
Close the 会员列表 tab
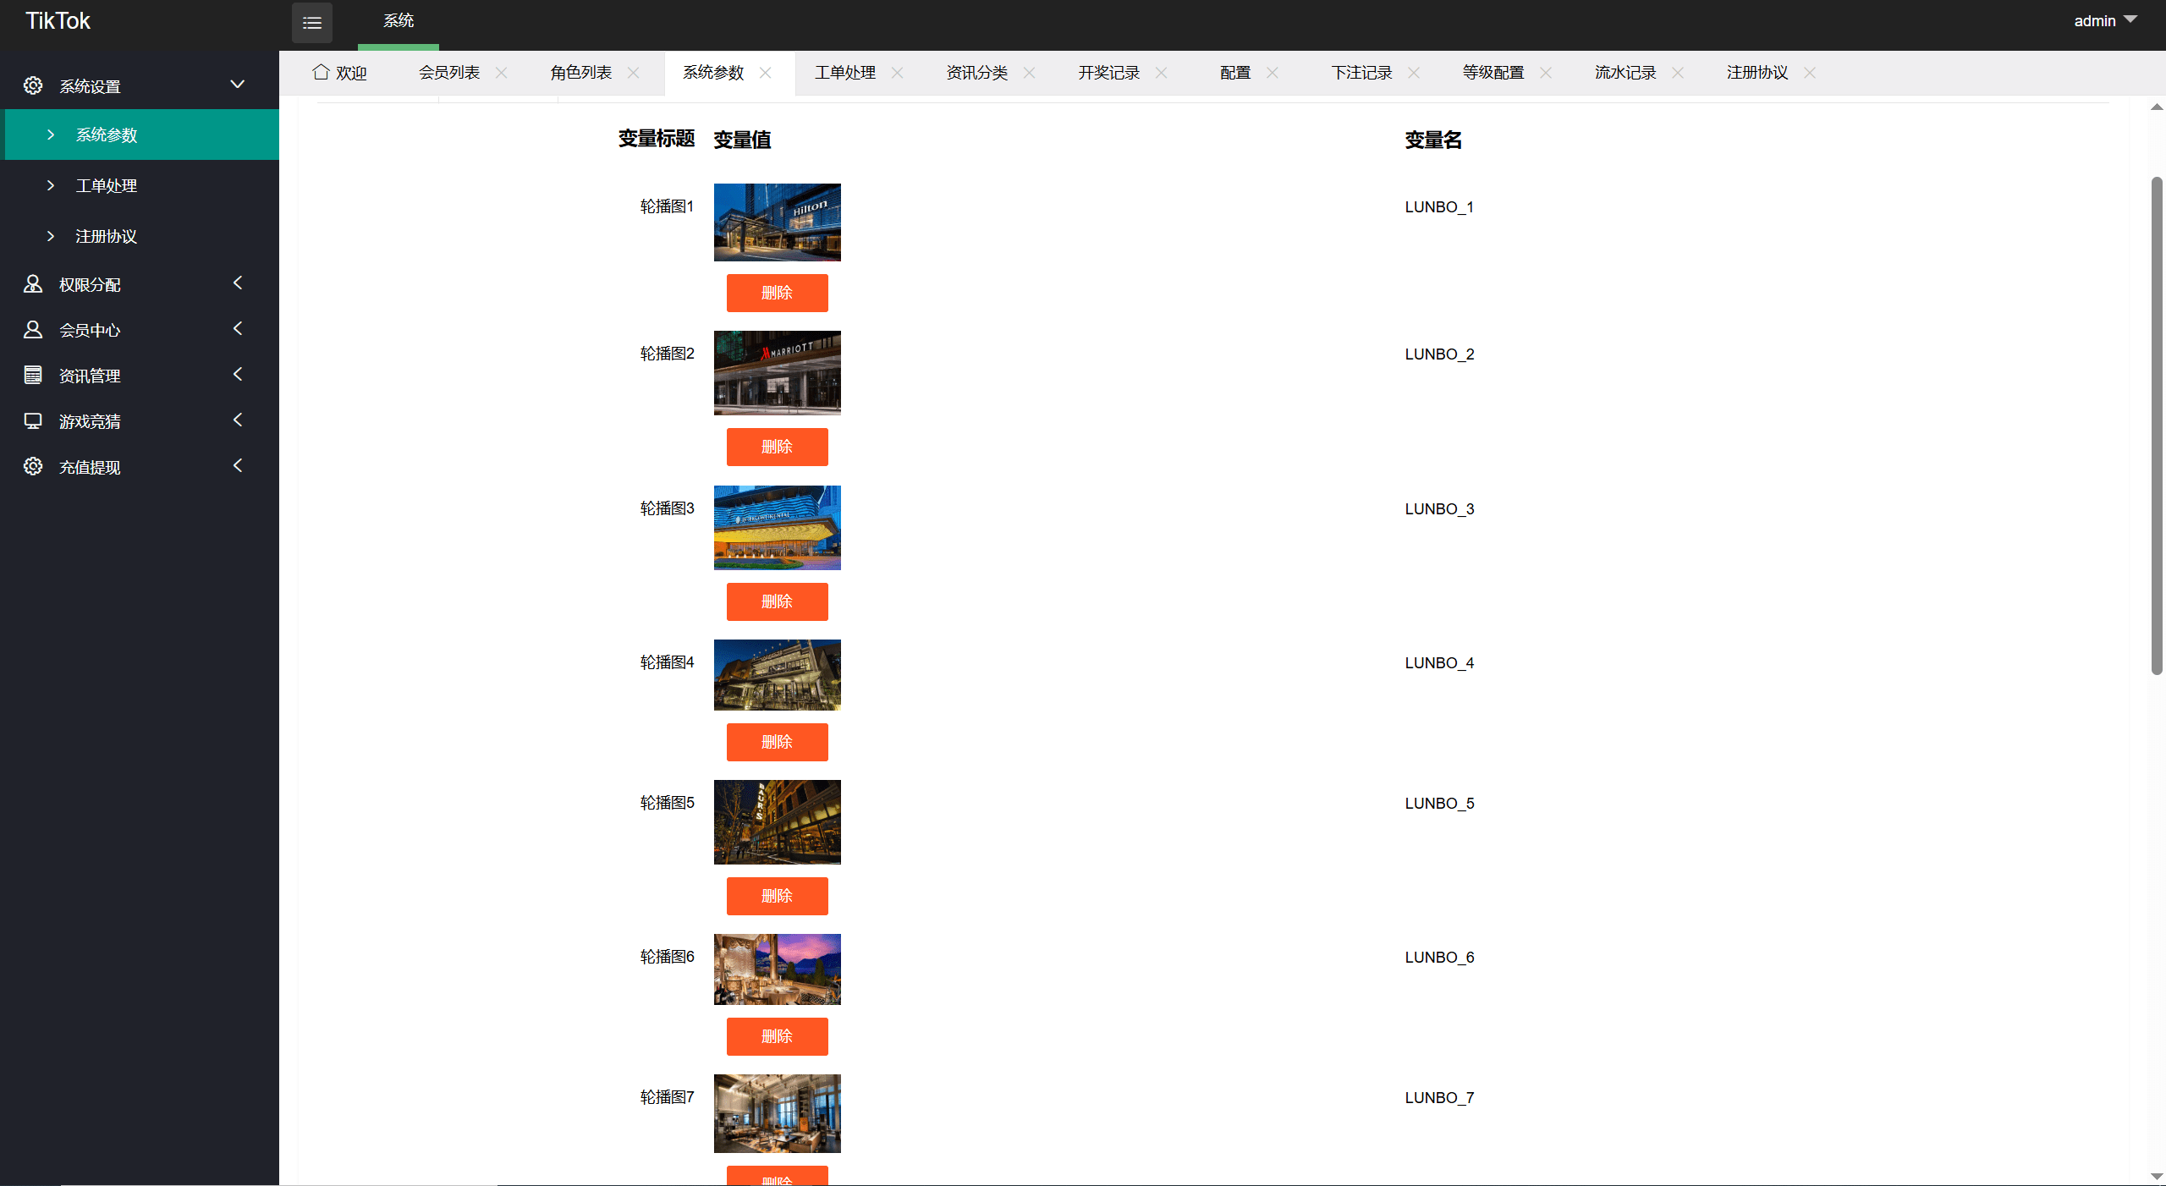coord(502,73)
